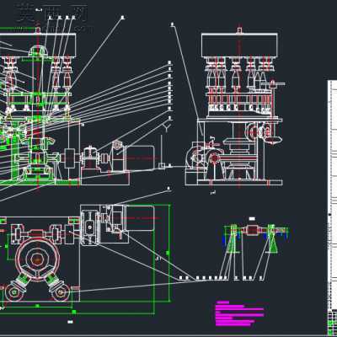The width and height of the screenshot is (337, 337).
Task: Select the shaft detail section view with green hatching
Action: click(255, 238)
